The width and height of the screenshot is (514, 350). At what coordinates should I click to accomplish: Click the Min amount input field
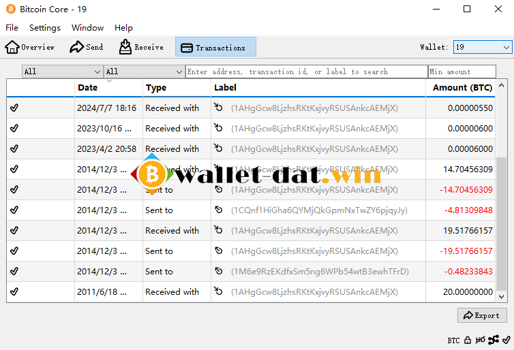(x=462, y=71)
